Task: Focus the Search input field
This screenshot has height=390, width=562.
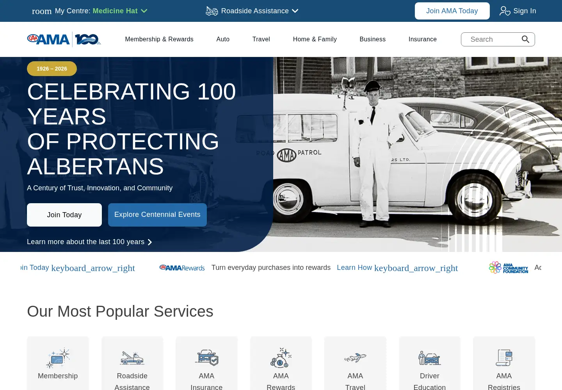Action: [498, 39]
